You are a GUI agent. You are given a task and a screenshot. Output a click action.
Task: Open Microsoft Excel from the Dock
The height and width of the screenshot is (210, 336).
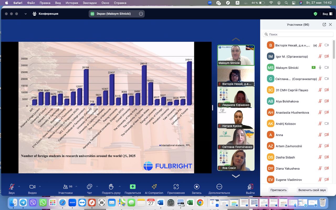click(190, 203)
